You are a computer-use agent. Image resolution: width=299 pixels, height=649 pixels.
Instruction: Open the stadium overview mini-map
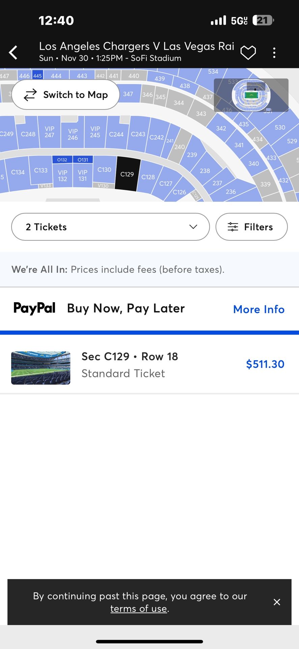(x=251, y=95)
